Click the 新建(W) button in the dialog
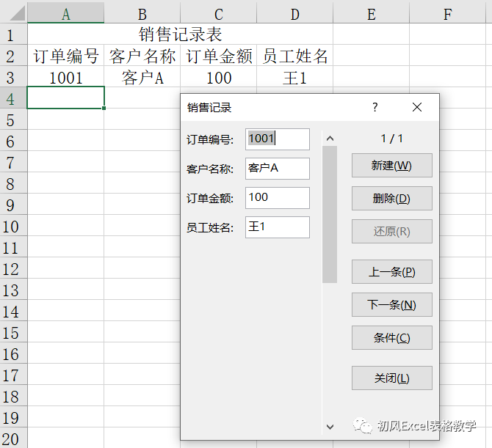 (391, 166)
